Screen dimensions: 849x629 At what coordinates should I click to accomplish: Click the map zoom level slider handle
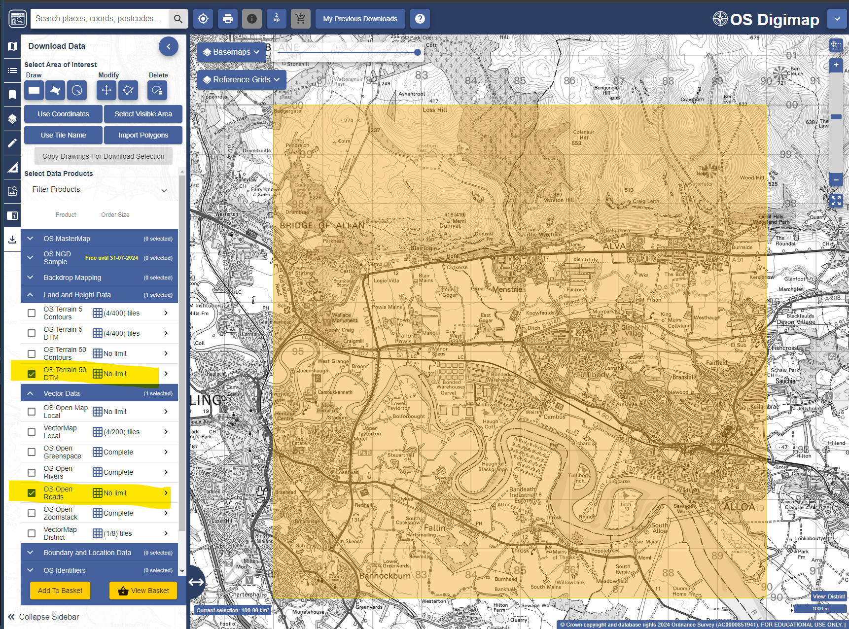836,117
